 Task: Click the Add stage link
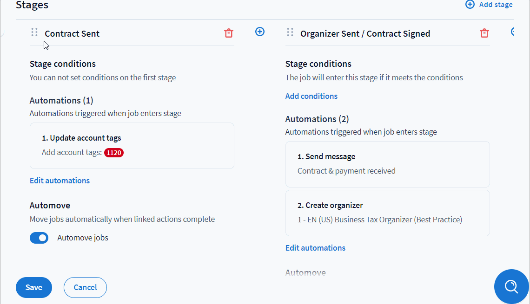496,5
